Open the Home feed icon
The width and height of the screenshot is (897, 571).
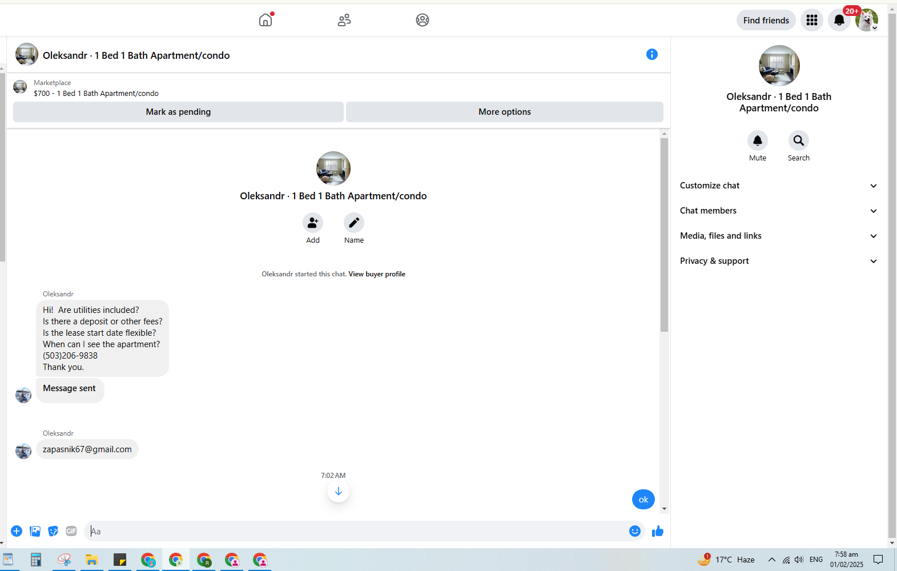(x=266, y=20)
